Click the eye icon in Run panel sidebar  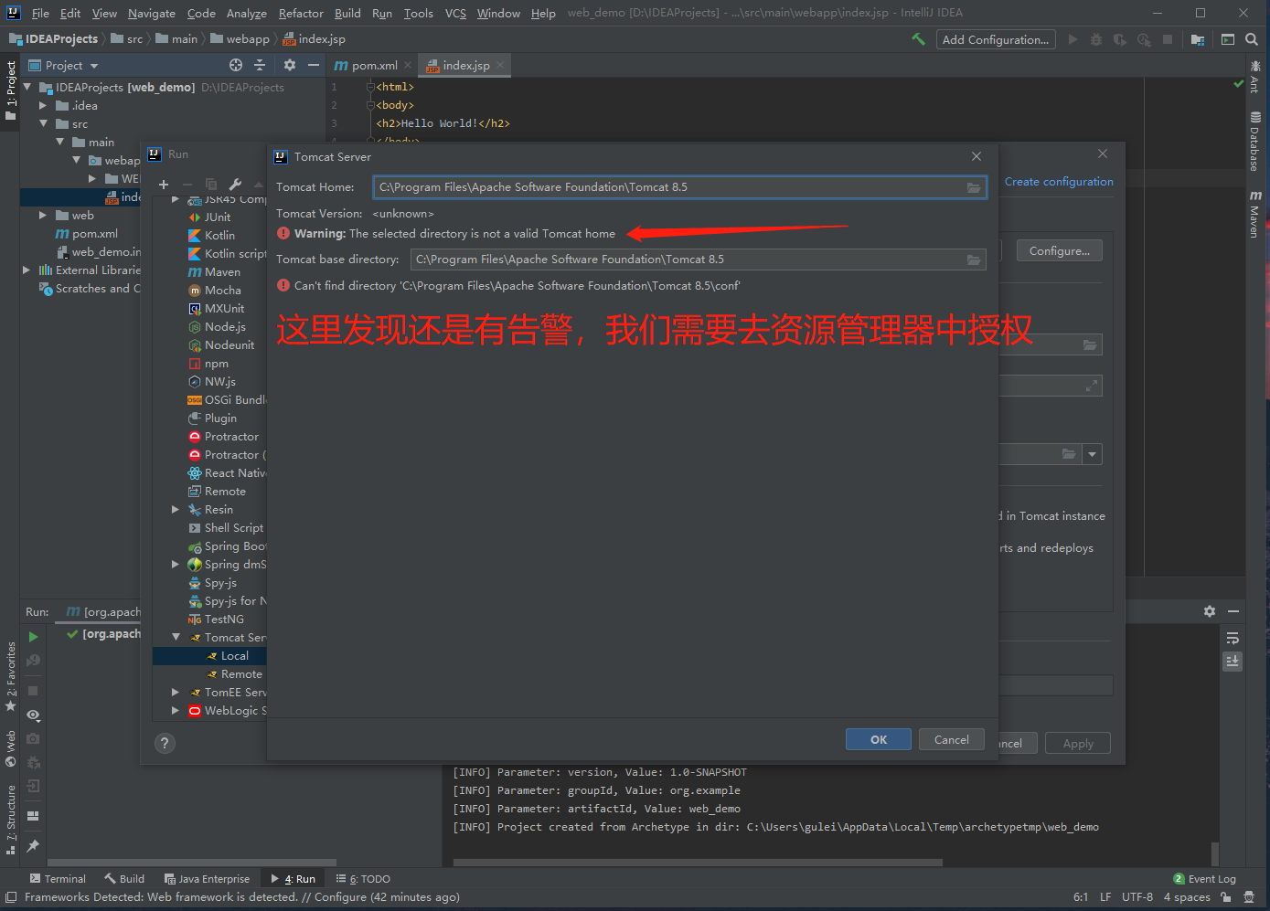click(x=33, y=715)
